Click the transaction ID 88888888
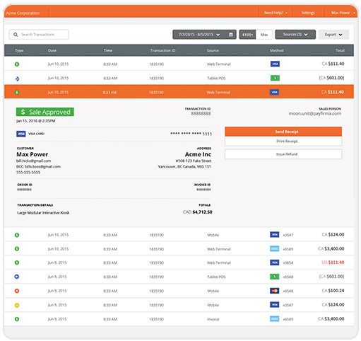 (x=201, y=114)
